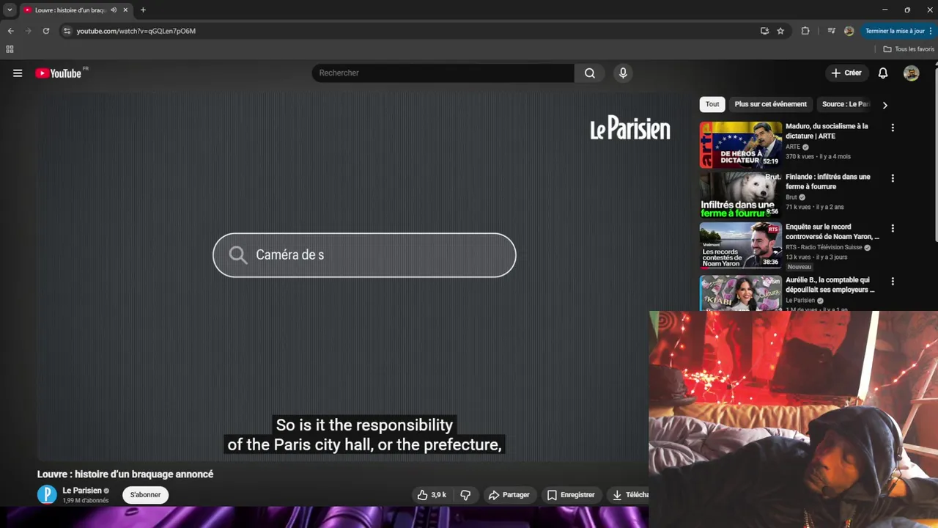938x528 pixels.
Task: Click the Partager share button
Action: tap(509, 495)
